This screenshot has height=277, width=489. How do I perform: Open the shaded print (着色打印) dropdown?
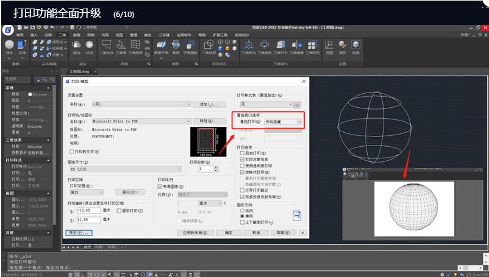(282, 122)
